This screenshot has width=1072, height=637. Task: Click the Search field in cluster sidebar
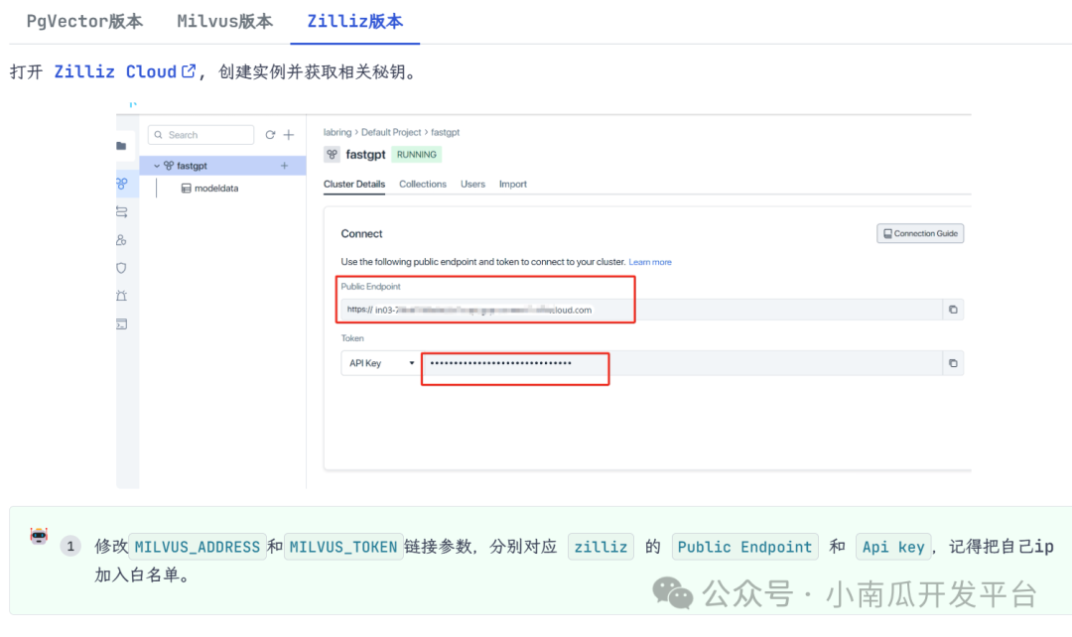click(201, 135)
